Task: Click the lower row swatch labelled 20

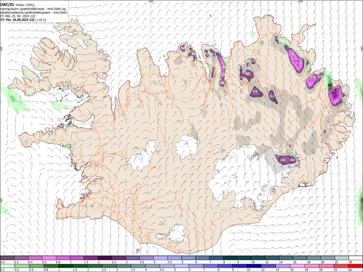Action: coord(326,266)
